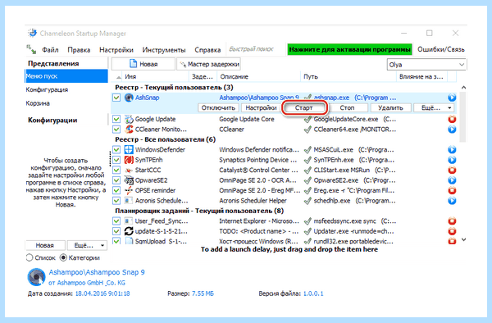
Task: Open the Ошибки/Связь menu
Action: point(440,49)
